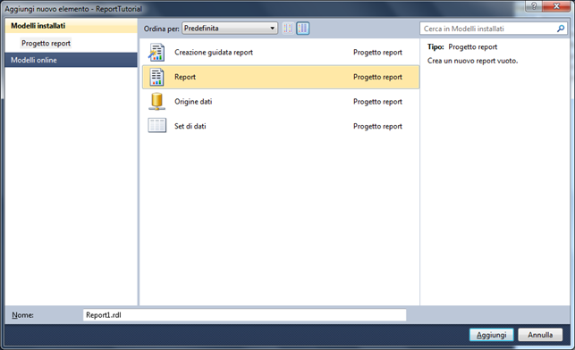Select the Set di dati template label
The image size is (575, 350).
(190, 126)
